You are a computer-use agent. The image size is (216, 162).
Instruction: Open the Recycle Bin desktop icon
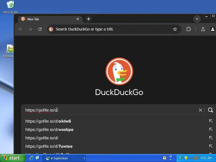[x=11, y=7]
